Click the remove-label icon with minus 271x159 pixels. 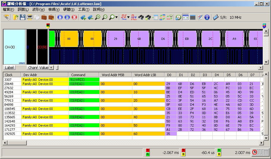click(90, 17)
